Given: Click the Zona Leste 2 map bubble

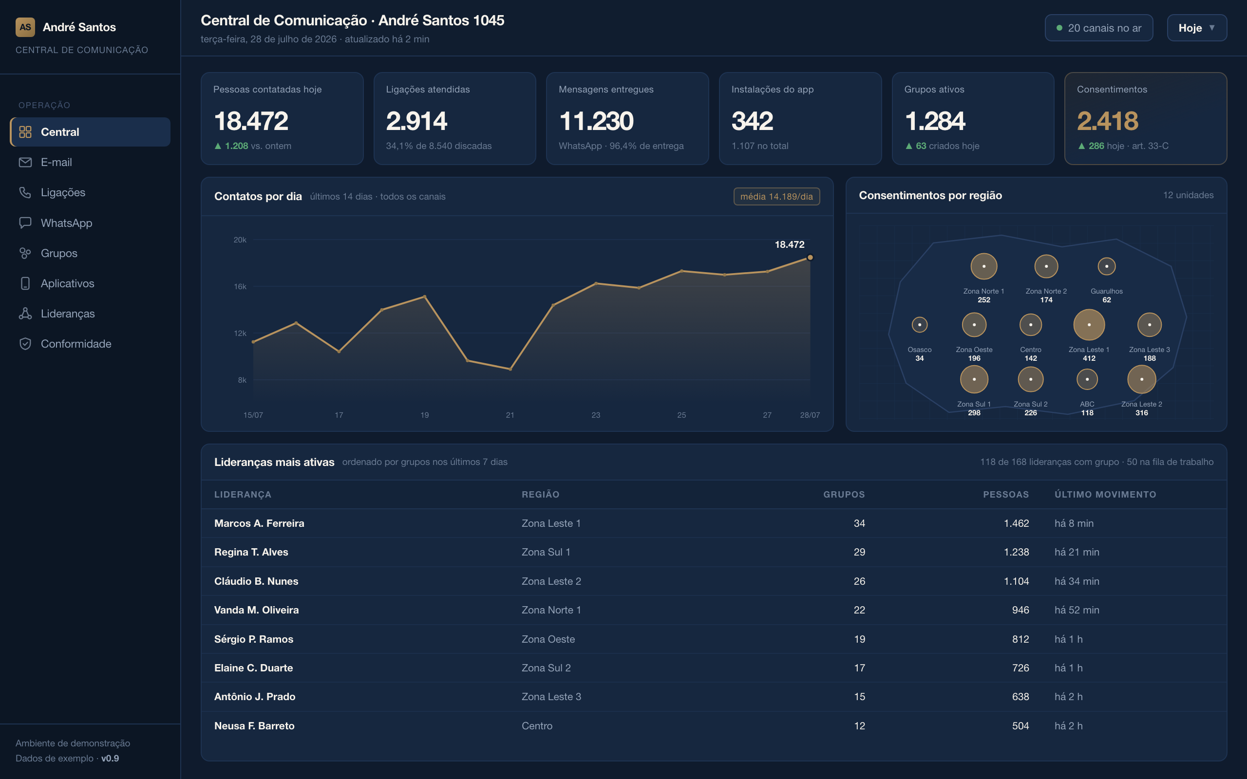Looking at the screenshot, I should tap(1141, 379).
